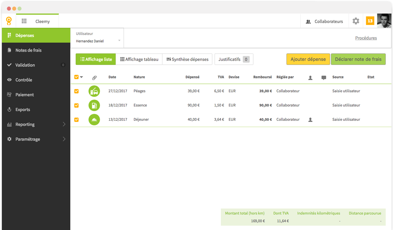Open Exports in the sidebar
393x230 pixels.
(x=36, y=109)
